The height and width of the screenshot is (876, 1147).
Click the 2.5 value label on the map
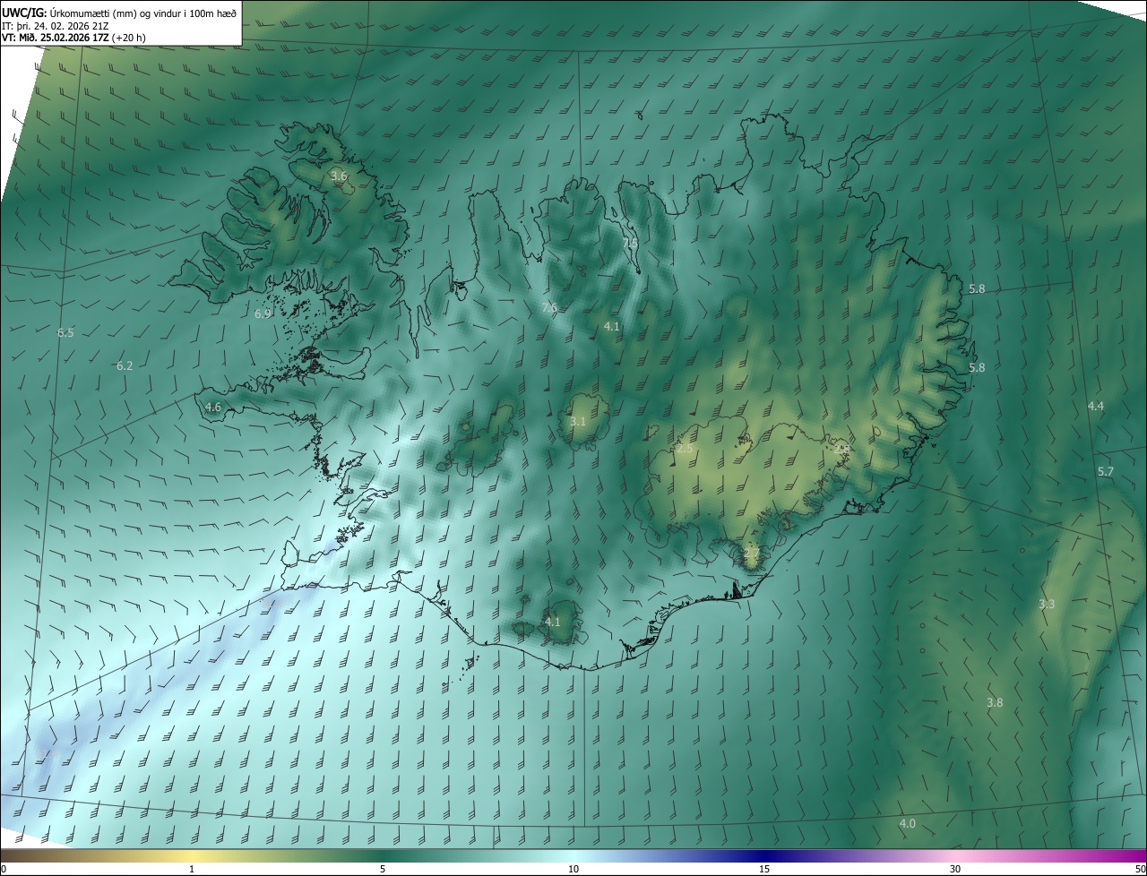685,449
